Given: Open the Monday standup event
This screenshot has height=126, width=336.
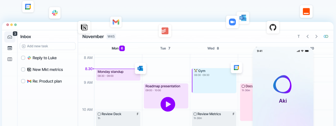Looking at the screenshot, I should (x=118, y=74).
